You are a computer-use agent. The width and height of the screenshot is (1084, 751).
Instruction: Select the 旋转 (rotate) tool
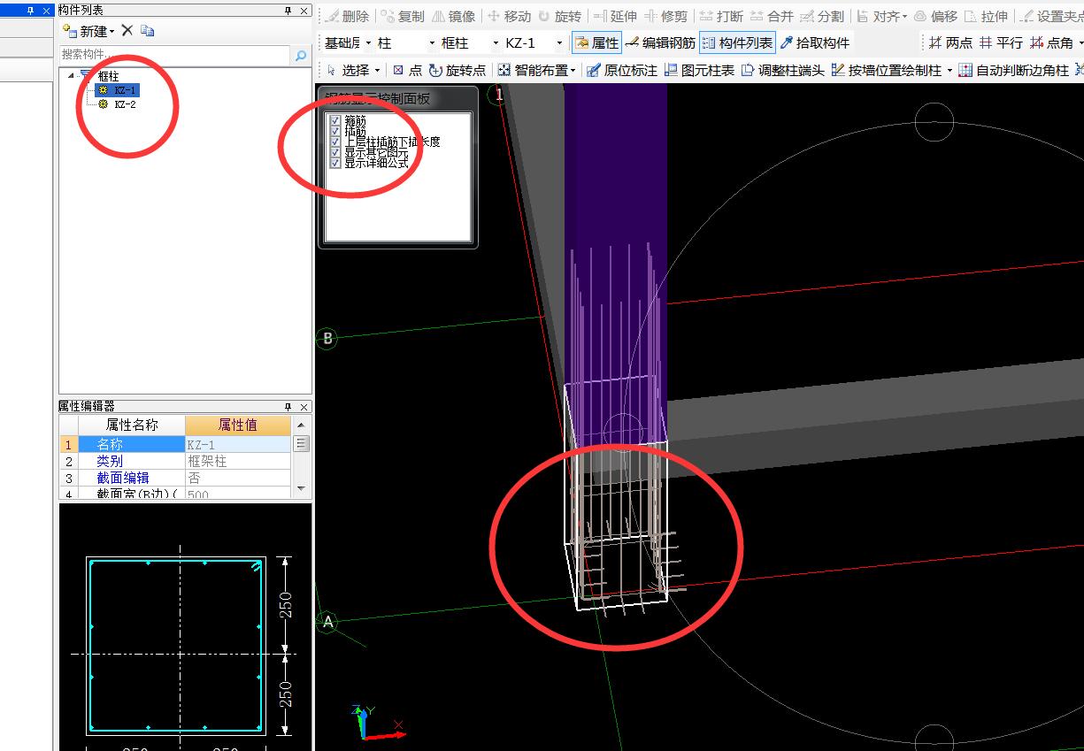[x=560, y=16]
